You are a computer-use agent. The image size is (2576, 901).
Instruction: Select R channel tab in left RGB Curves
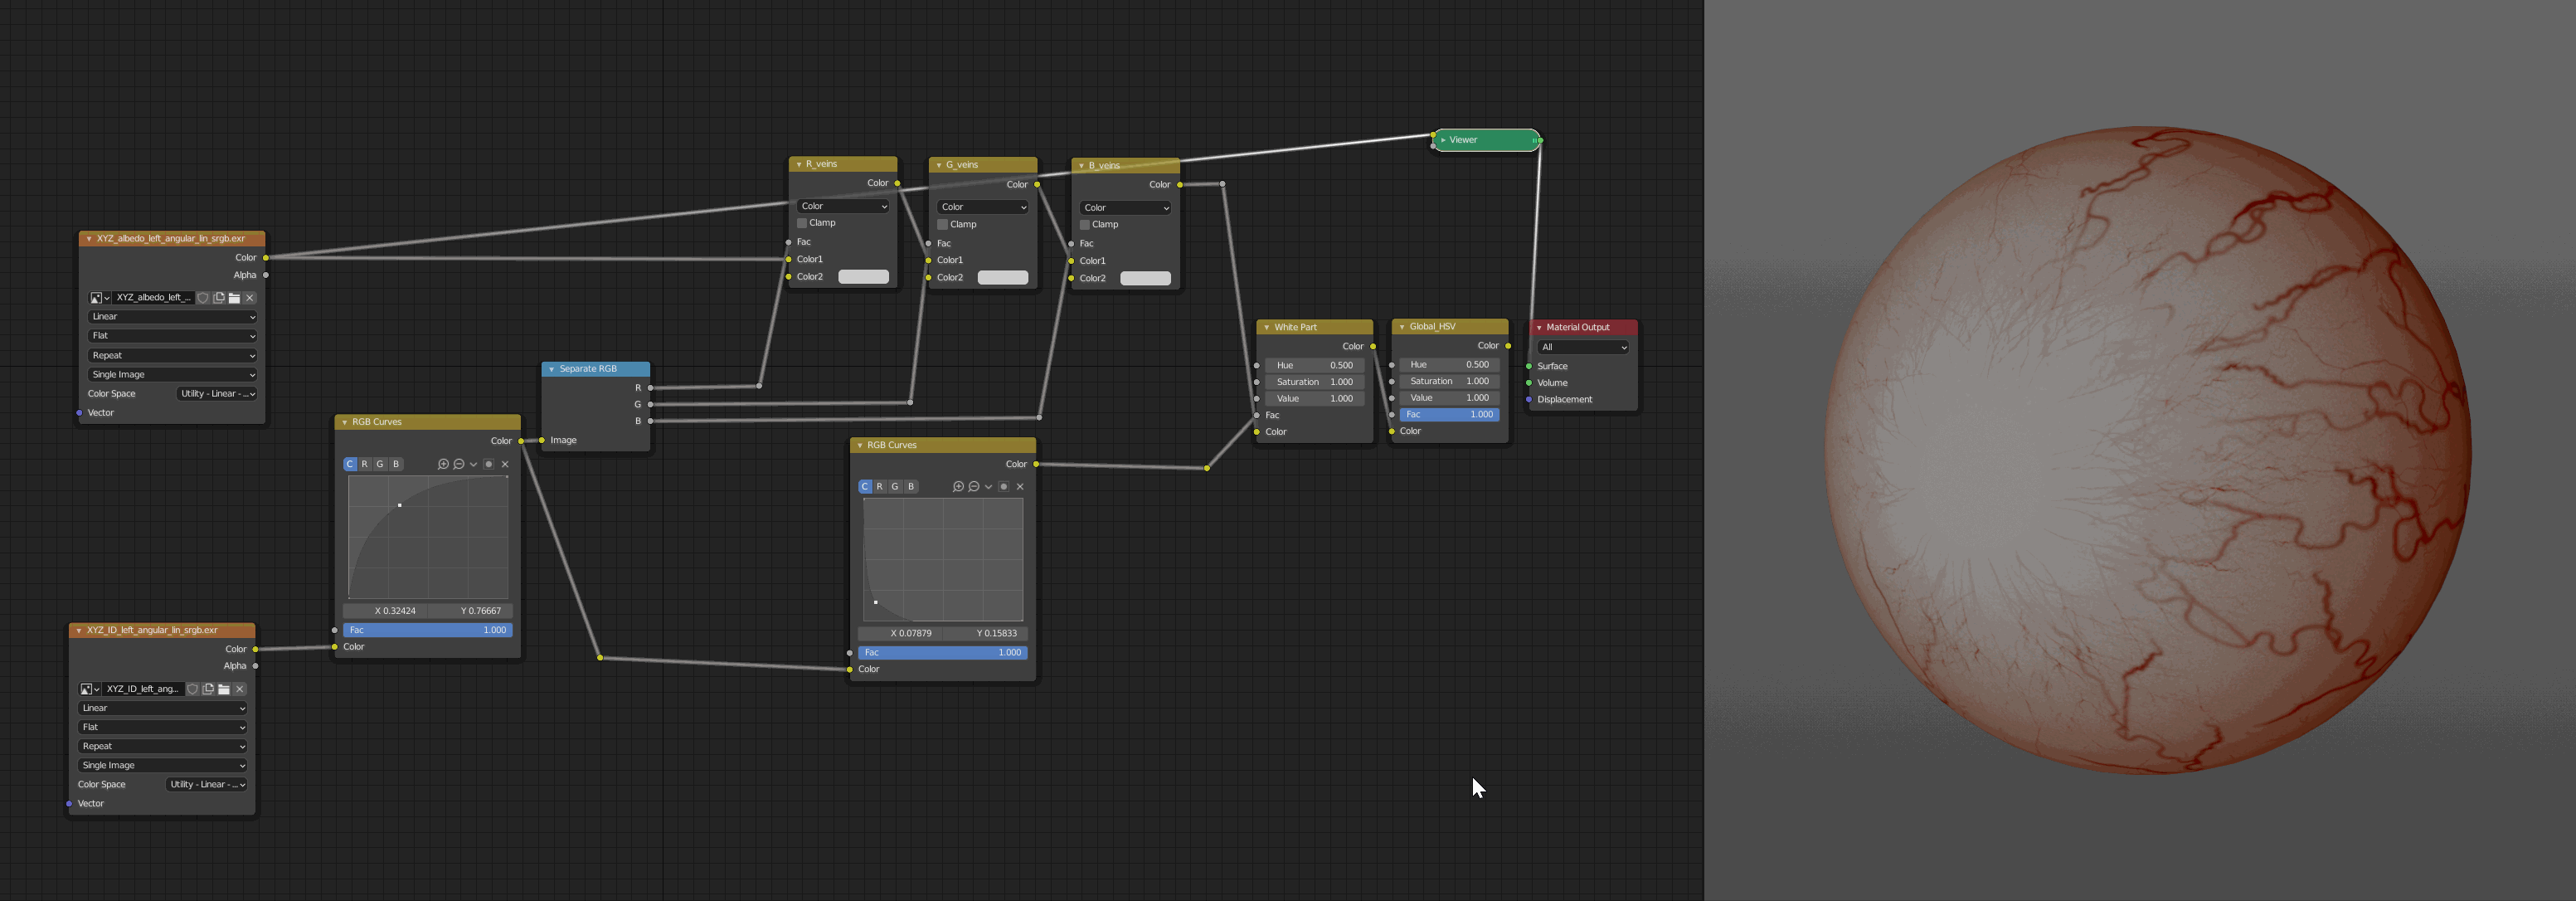(x=365, y=464)
